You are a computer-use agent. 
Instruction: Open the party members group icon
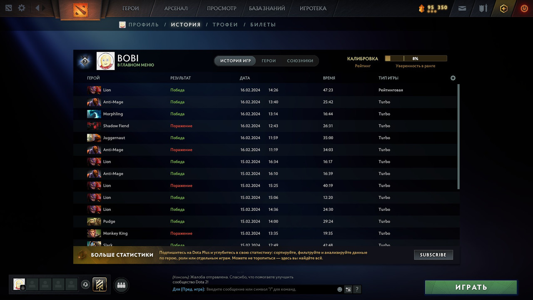tap(122, 285)
